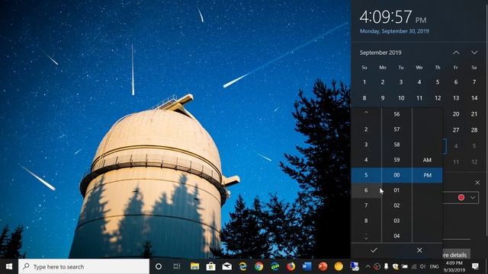This screenshot has height=274, width=488.
Task: Launch Google Chrome from the taskbar
Action: (258, 266)
